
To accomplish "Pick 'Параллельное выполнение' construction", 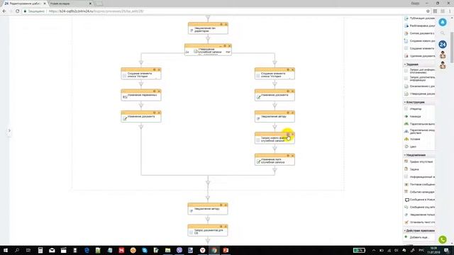I will coord(419,124).
